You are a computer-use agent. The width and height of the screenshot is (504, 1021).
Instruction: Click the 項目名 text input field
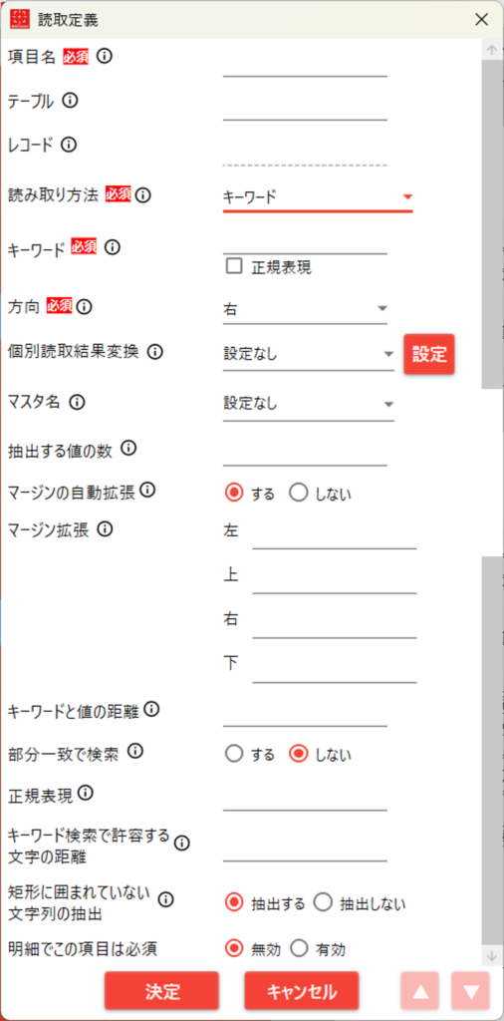pos(305,64)
